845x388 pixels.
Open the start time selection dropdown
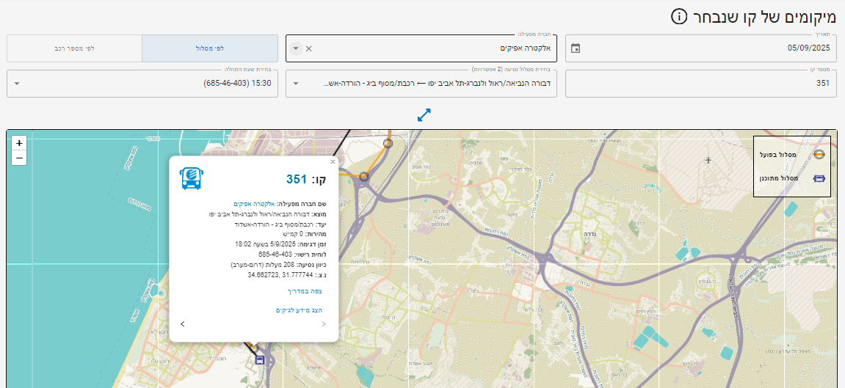click(x=17, y=84)
